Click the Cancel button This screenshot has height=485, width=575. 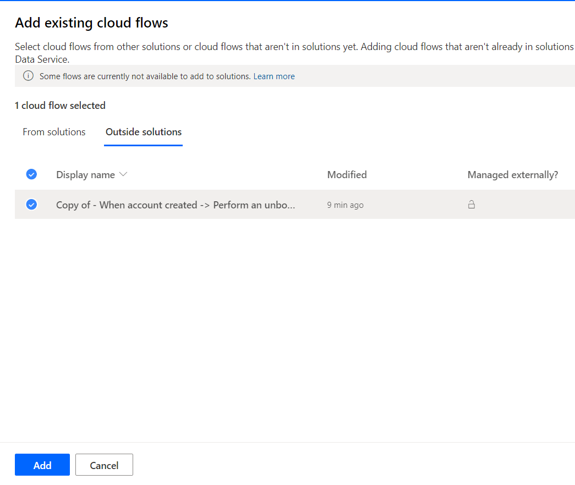tap(104, 465)
